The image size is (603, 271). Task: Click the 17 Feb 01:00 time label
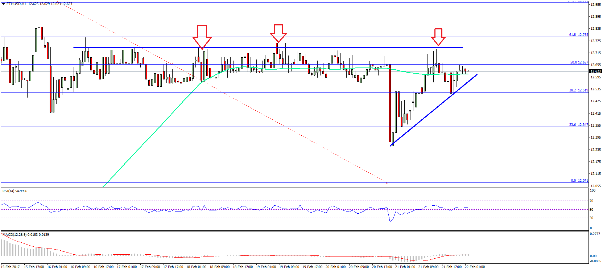127,267
